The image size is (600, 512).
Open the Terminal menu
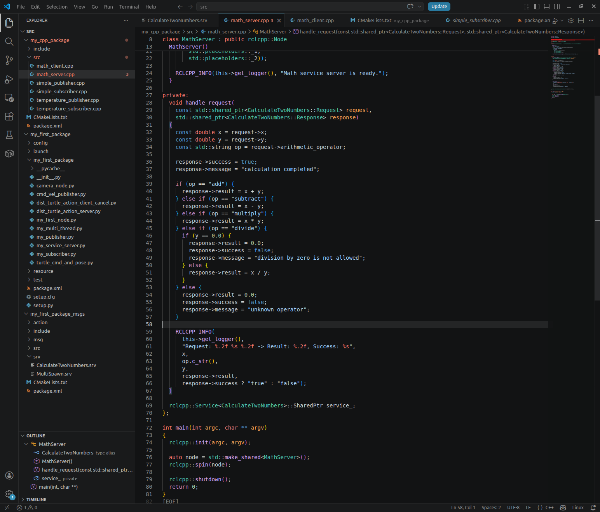pyautogui.click(x=129, y=7)
